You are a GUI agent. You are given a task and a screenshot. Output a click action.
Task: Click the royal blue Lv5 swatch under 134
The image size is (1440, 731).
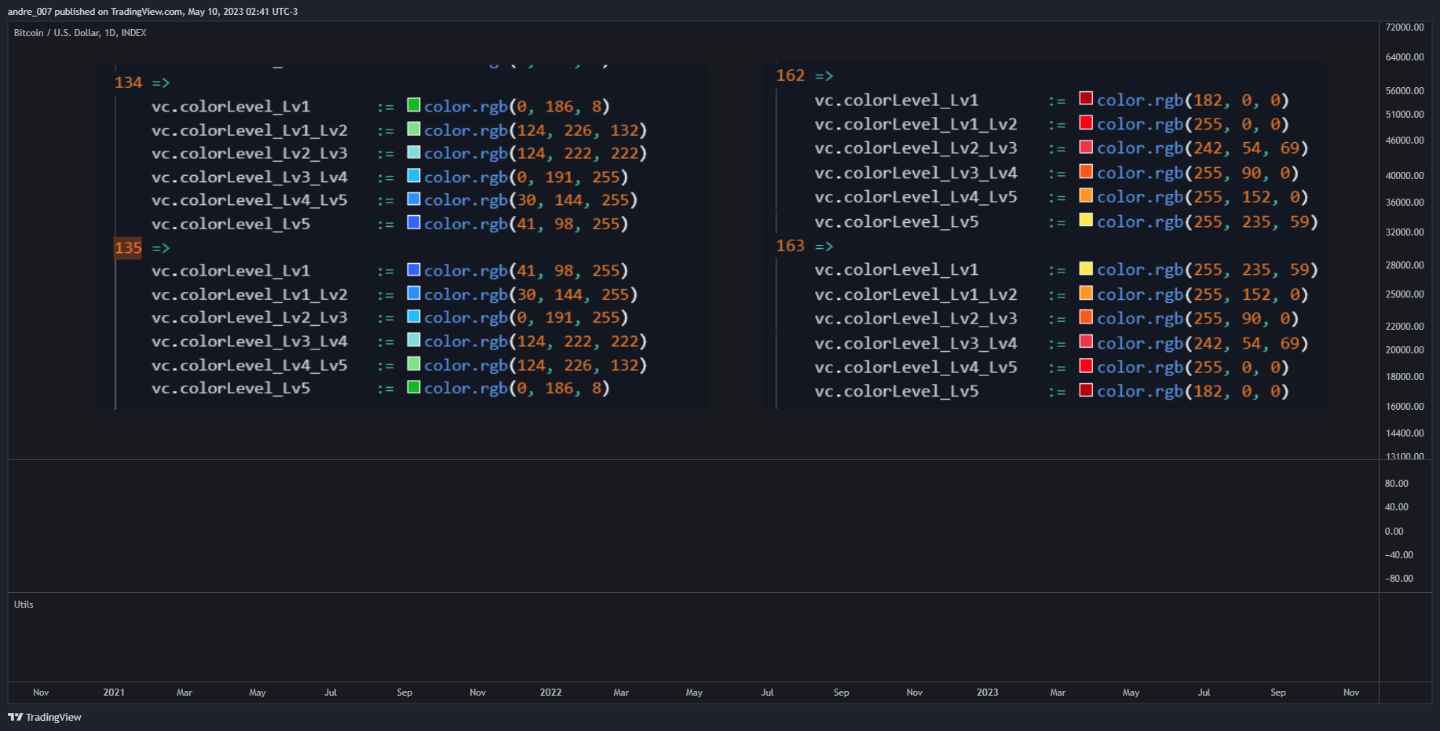point(414,223)
